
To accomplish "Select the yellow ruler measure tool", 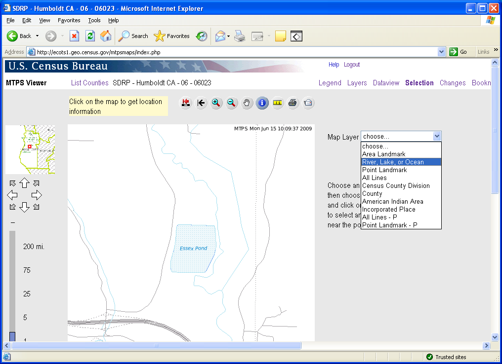I will coord(277,103).
